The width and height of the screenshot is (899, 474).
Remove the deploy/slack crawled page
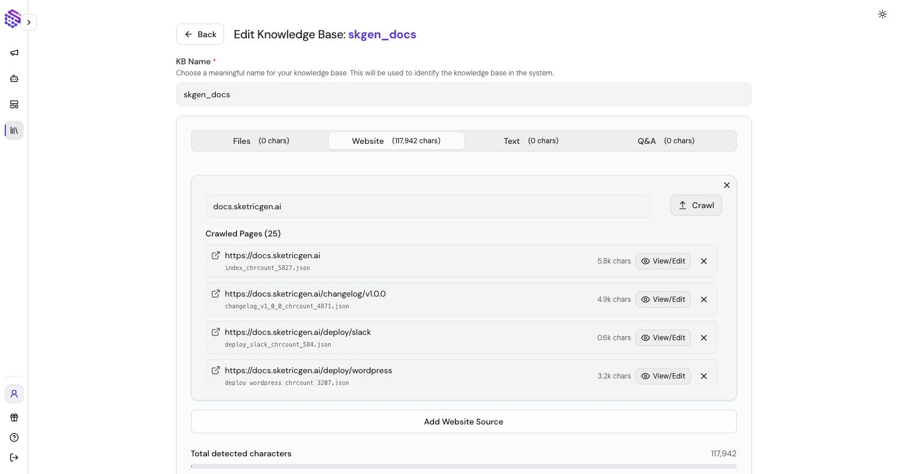point(704,338)
